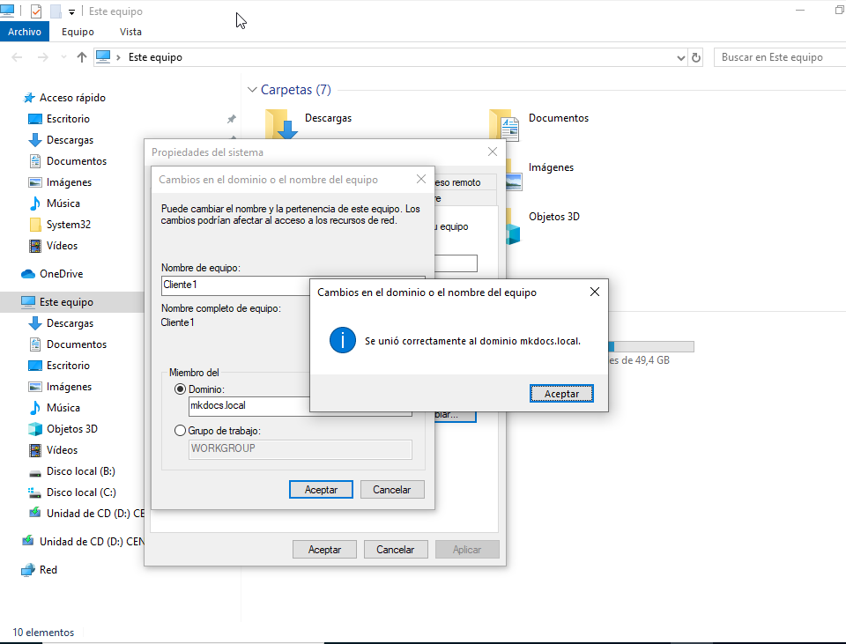Click the Música icon under Acceso rápido
This screenshot has width=846, height=644.
pyautogui.click(x=35, y=204)
